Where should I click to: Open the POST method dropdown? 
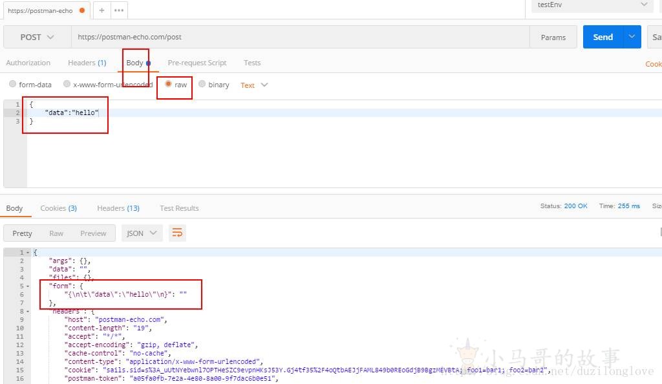coord(37,37)
